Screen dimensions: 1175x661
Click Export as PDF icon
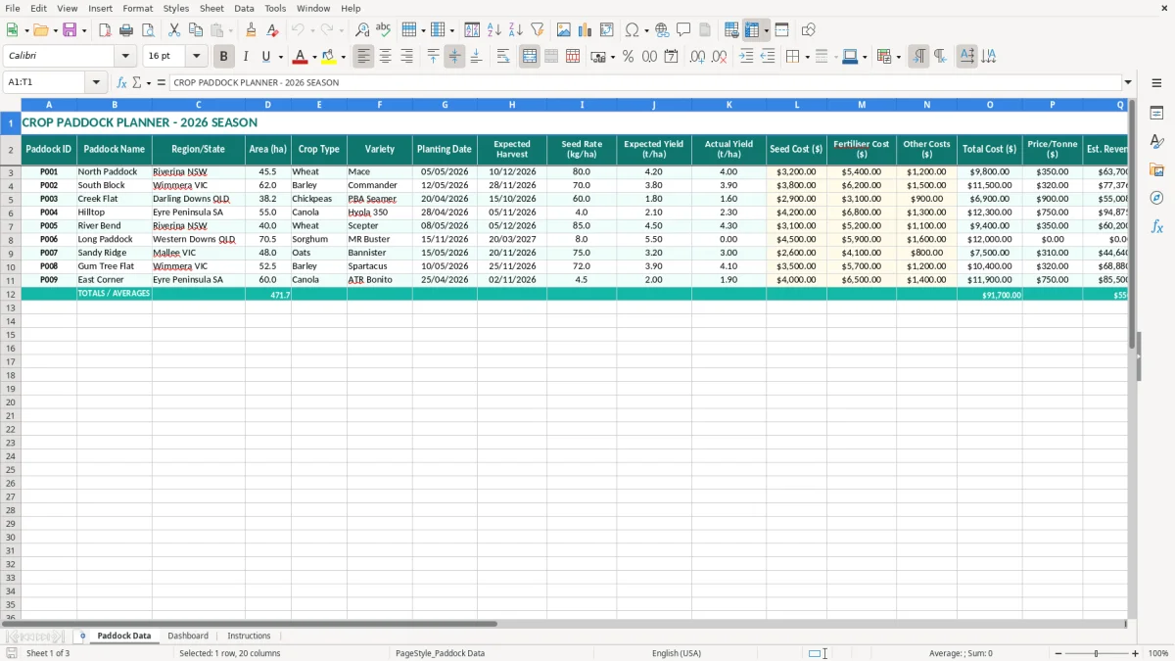tap(105, 30)
